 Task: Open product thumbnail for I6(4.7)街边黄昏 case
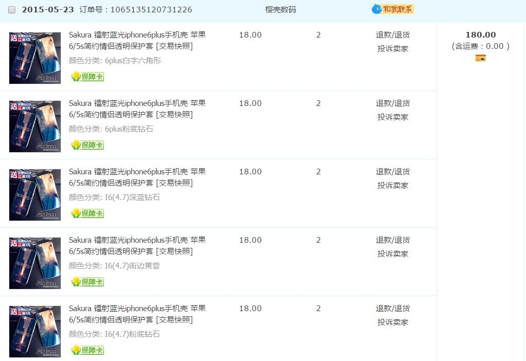(x=35, y=263)
